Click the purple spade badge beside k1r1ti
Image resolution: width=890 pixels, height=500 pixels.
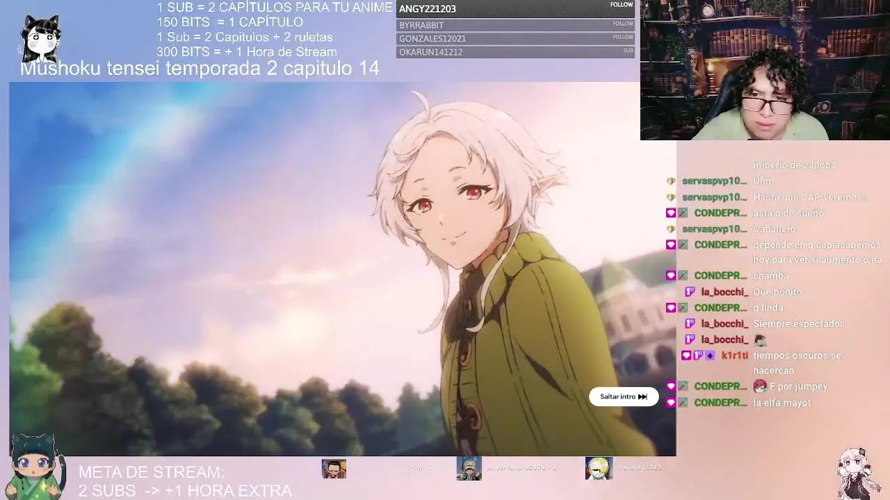click(x=710, y=356)
